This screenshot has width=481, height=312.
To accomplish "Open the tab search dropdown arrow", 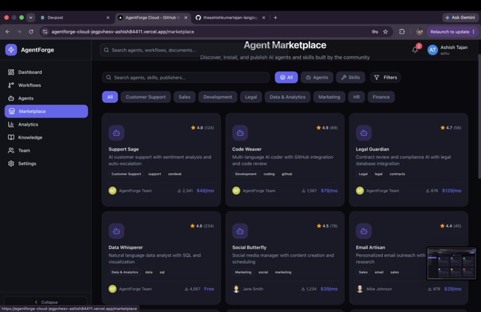I will [30, 17].
